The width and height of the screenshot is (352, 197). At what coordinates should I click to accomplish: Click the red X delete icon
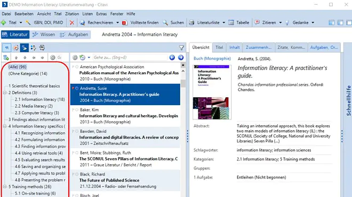tap(72, 23)
